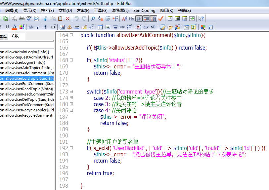Select allowUserReadTopic in function list
Image resolution: width=269 pixels, height=190 pixels.
[27, 89]
